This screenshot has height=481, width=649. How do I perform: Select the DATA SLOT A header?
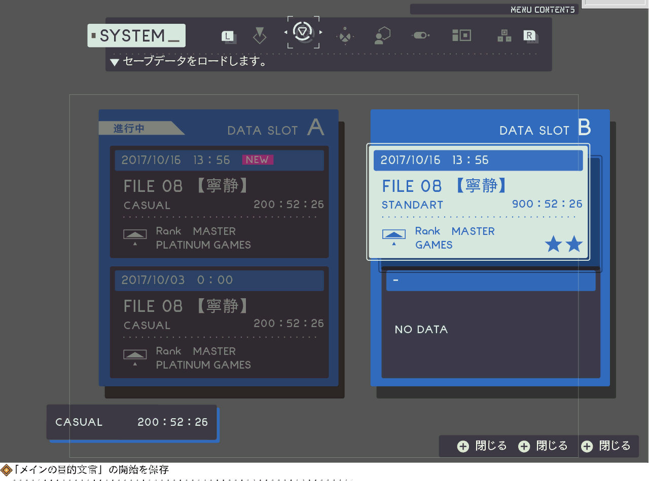coord(276,129)
